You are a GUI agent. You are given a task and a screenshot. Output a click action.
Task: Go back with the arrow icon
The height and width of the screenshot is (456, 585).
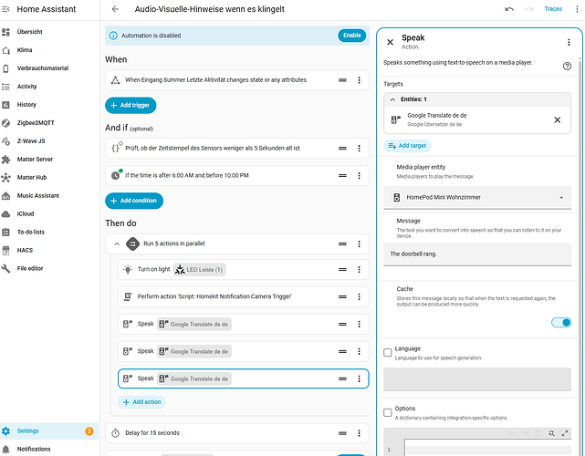pyautogui.click(x=115, y=9)
